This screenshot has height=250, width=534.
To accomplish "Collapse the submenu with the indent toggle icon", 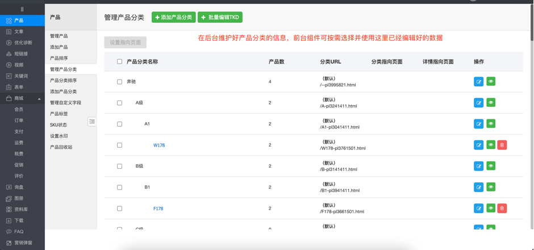I will (92, 121).
